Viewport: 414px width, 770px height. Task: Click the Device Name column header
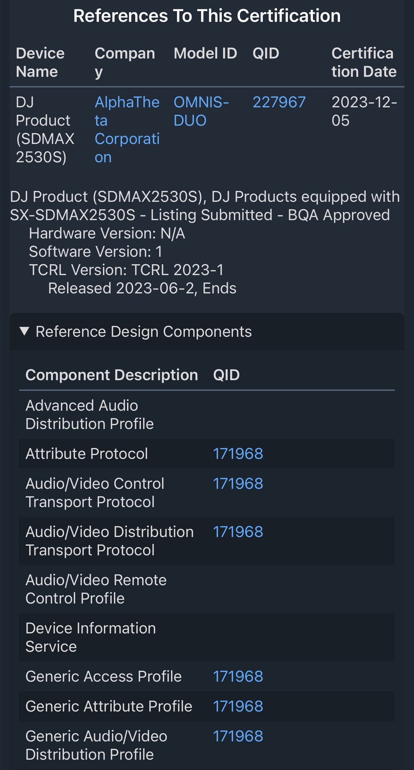coord(40,62)
